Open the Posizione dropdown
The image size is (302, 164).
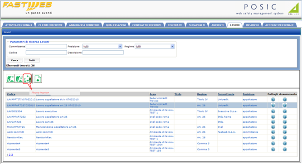[x=102, y=46]
